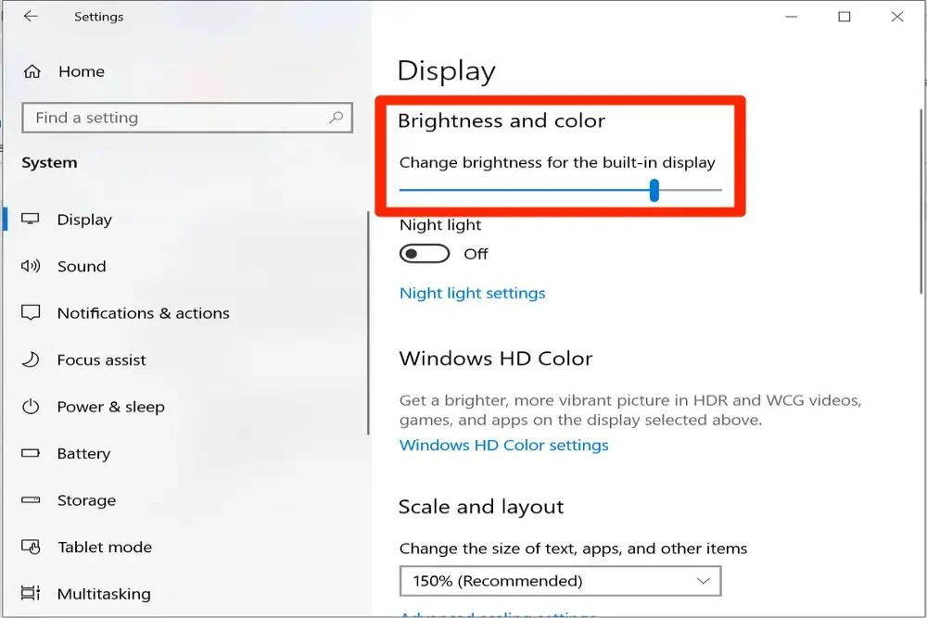Image resolution: width=927 pixels, height=618 pixels.
Task: Select the Display monitor icon in sidebar
Action: [x=31, y=220]
